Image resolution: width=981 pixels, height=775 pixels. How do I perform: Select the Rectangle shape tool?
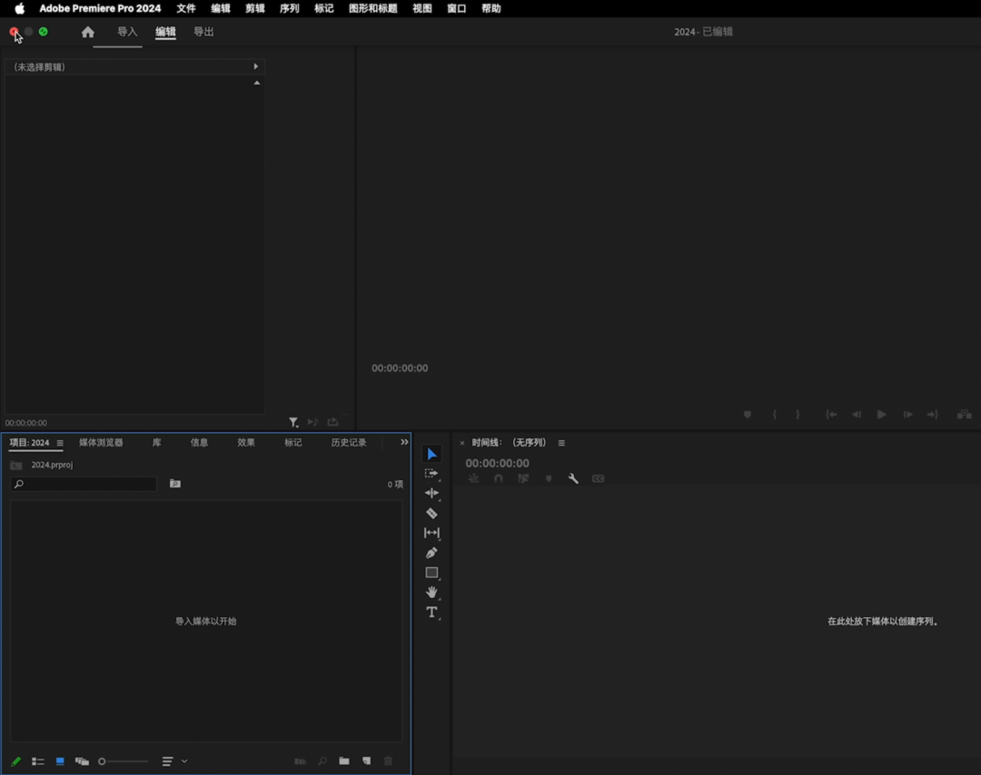coord(431,573)
